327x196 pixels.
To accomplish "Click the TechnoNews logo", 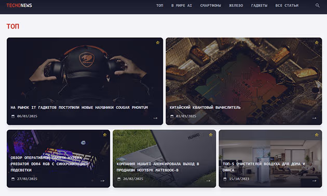I will tap(19, 5).
